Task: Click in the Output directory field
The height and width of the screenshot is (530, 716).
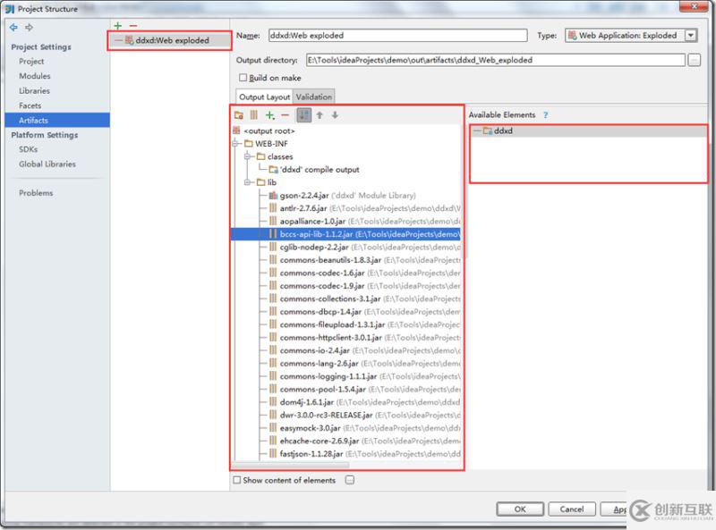Action: pos(496,60)
